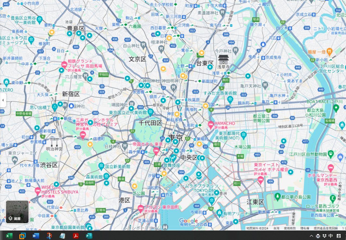This screenshot has width=346, height=240.
Task: Click the 麺屋一燈 restaurant marker
Action: coord(329,51)
